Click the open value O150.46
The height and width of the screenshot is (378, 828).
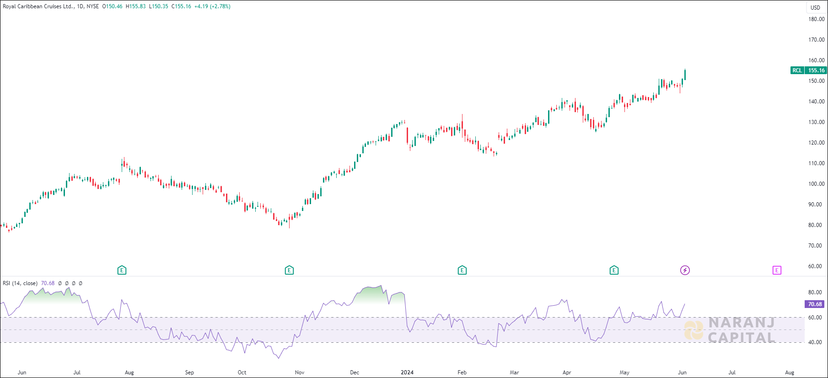tap(112, 6)
